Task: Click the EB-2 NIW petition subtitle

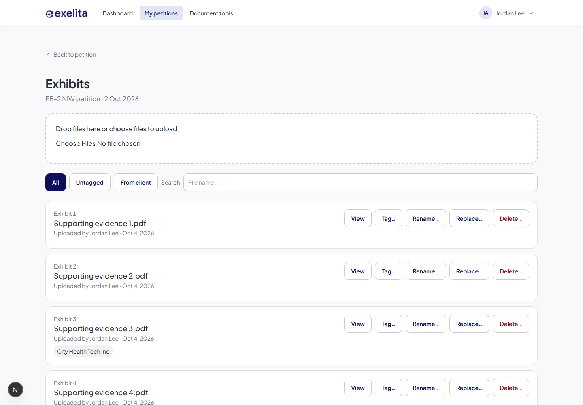Action: pos(92,99)
